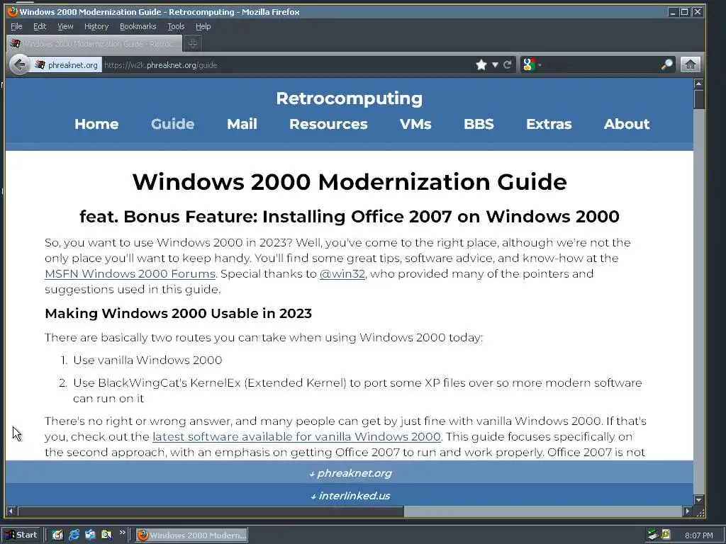
Task: Click the Office 2007 bonus feature subheading
Action: pos(350,217)
